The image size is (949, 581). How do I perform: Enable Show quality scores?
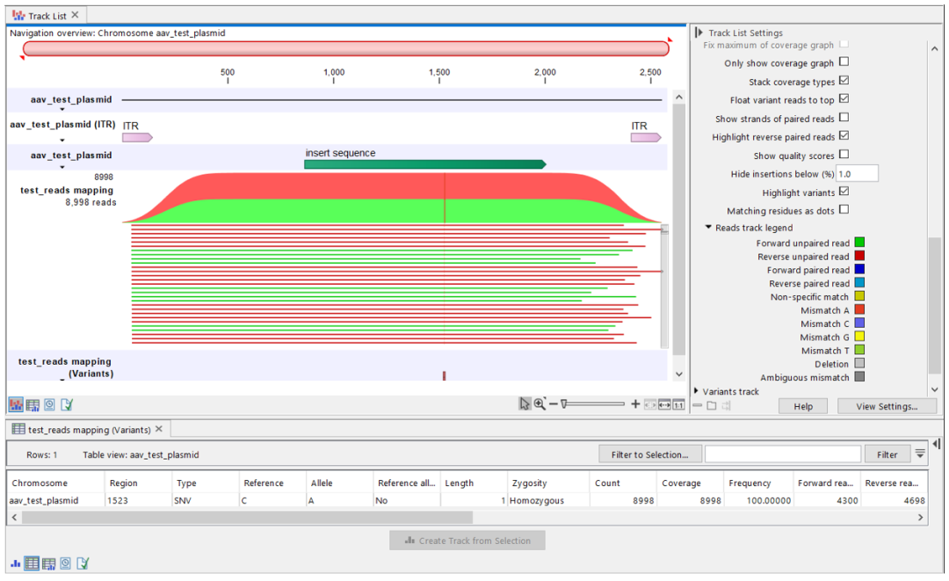[x=844, y=155]
